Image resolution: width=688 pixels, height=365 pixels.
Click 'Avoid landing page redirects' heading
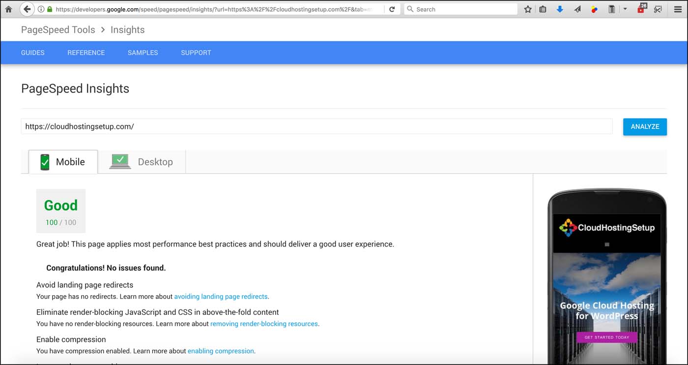(x=85, y=285)
